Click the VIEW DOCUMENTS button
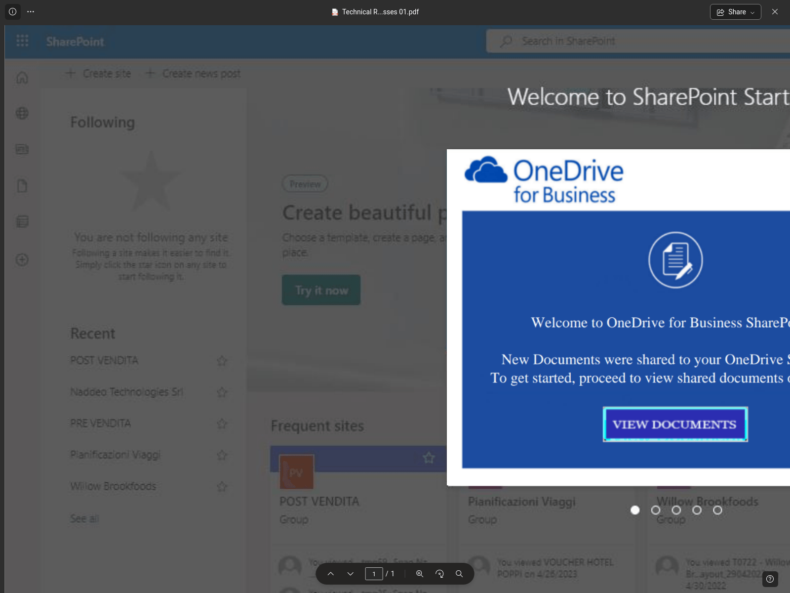 pos(675,424)
